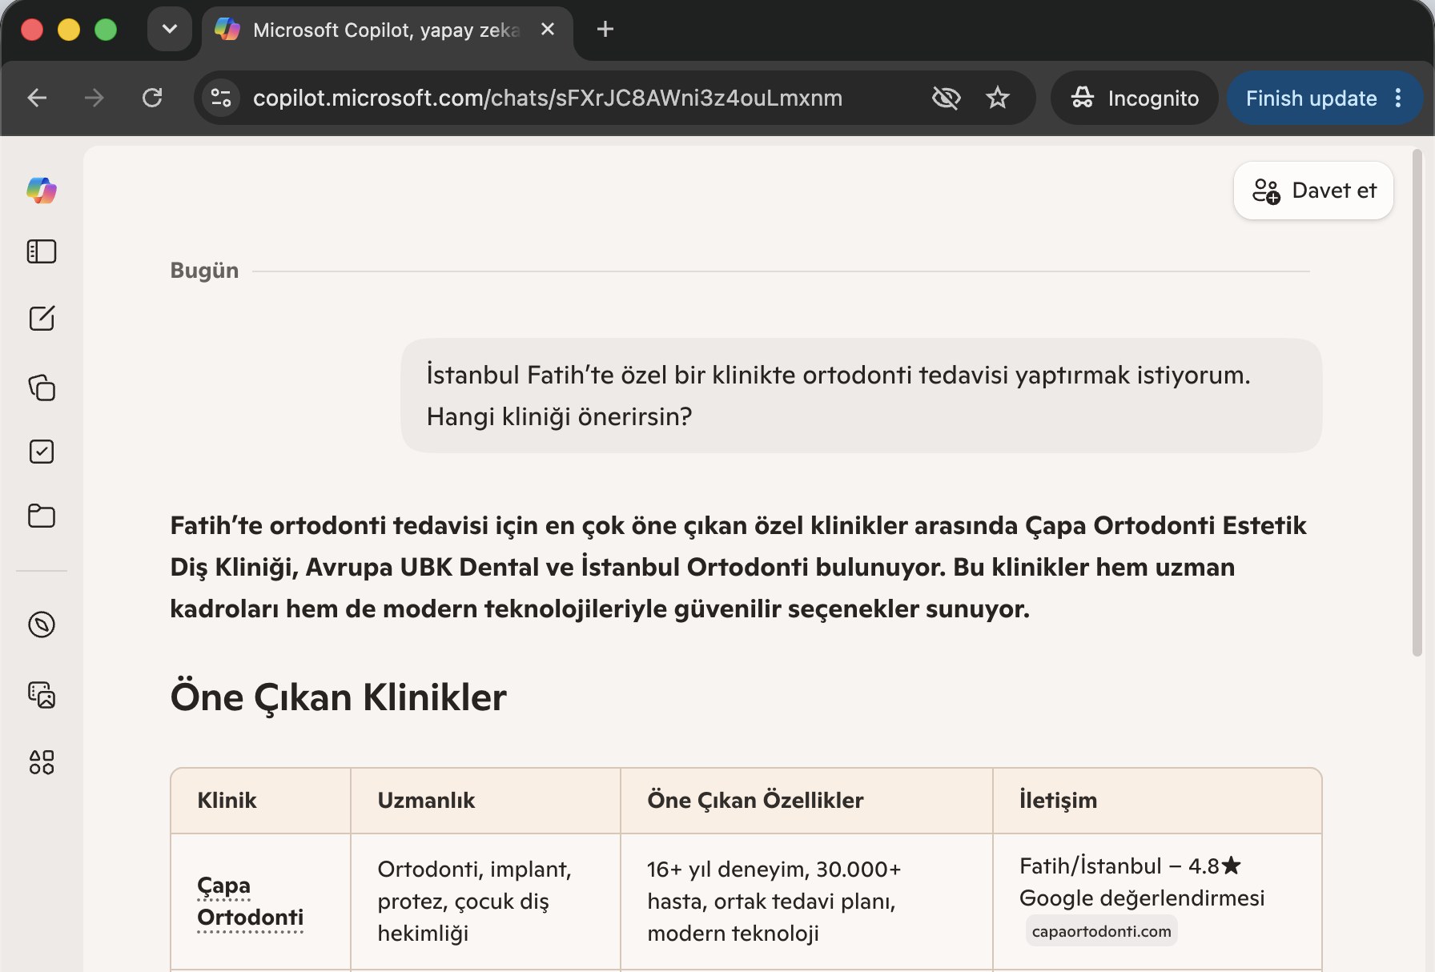Click the browser forward arrow
The width and height of the screenshot is (1435, 972).
pos(94,98)
